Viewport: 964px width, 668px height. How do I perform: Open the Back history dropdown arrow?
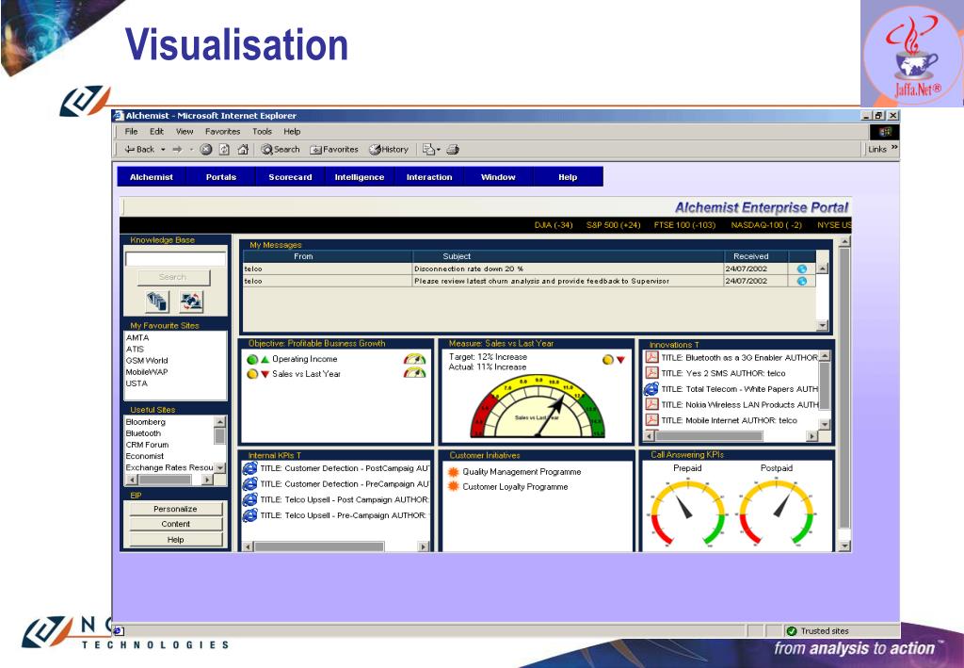pyautogui.click(x=163, y=150)
